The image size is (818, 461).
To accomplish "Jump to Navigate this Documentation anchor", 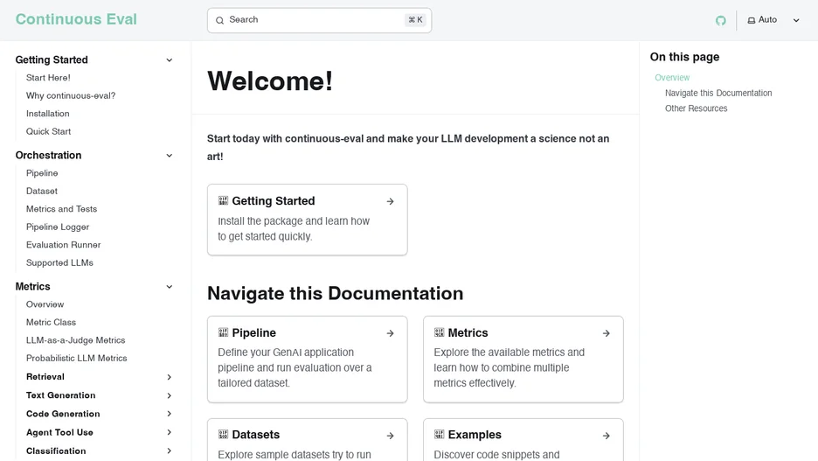I will coord(718,93).
